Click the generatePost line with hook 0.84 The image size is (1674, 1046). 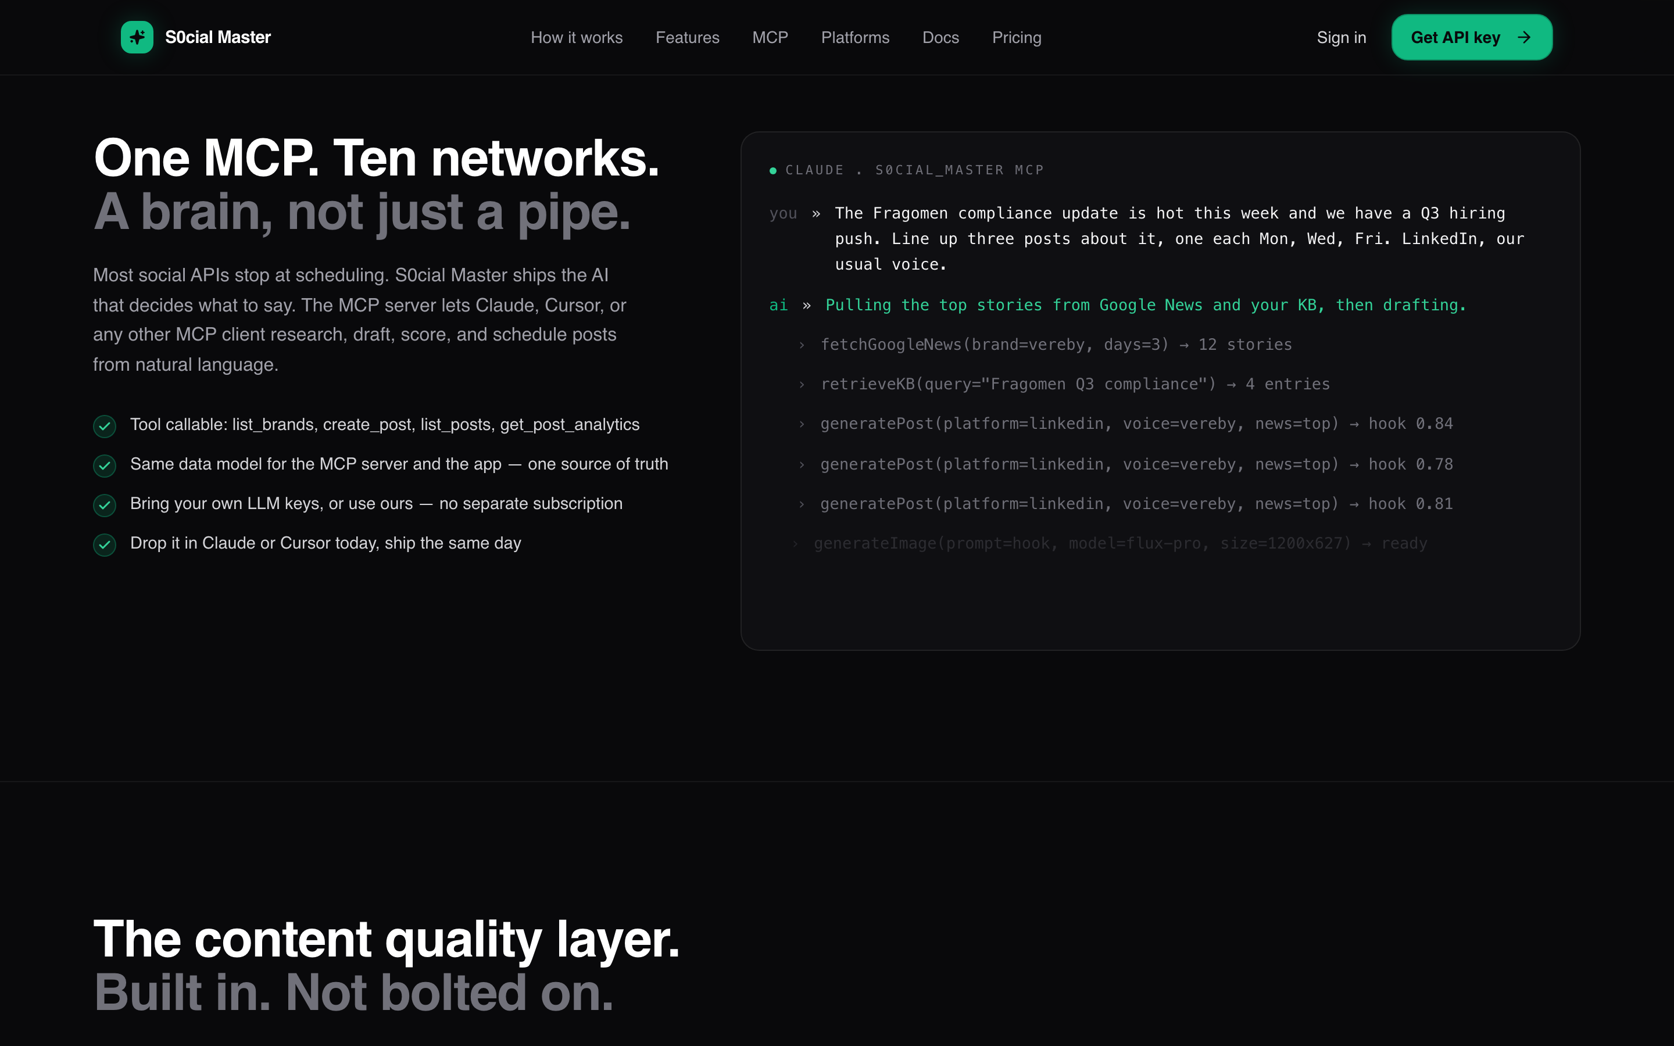click(1136, 424)
